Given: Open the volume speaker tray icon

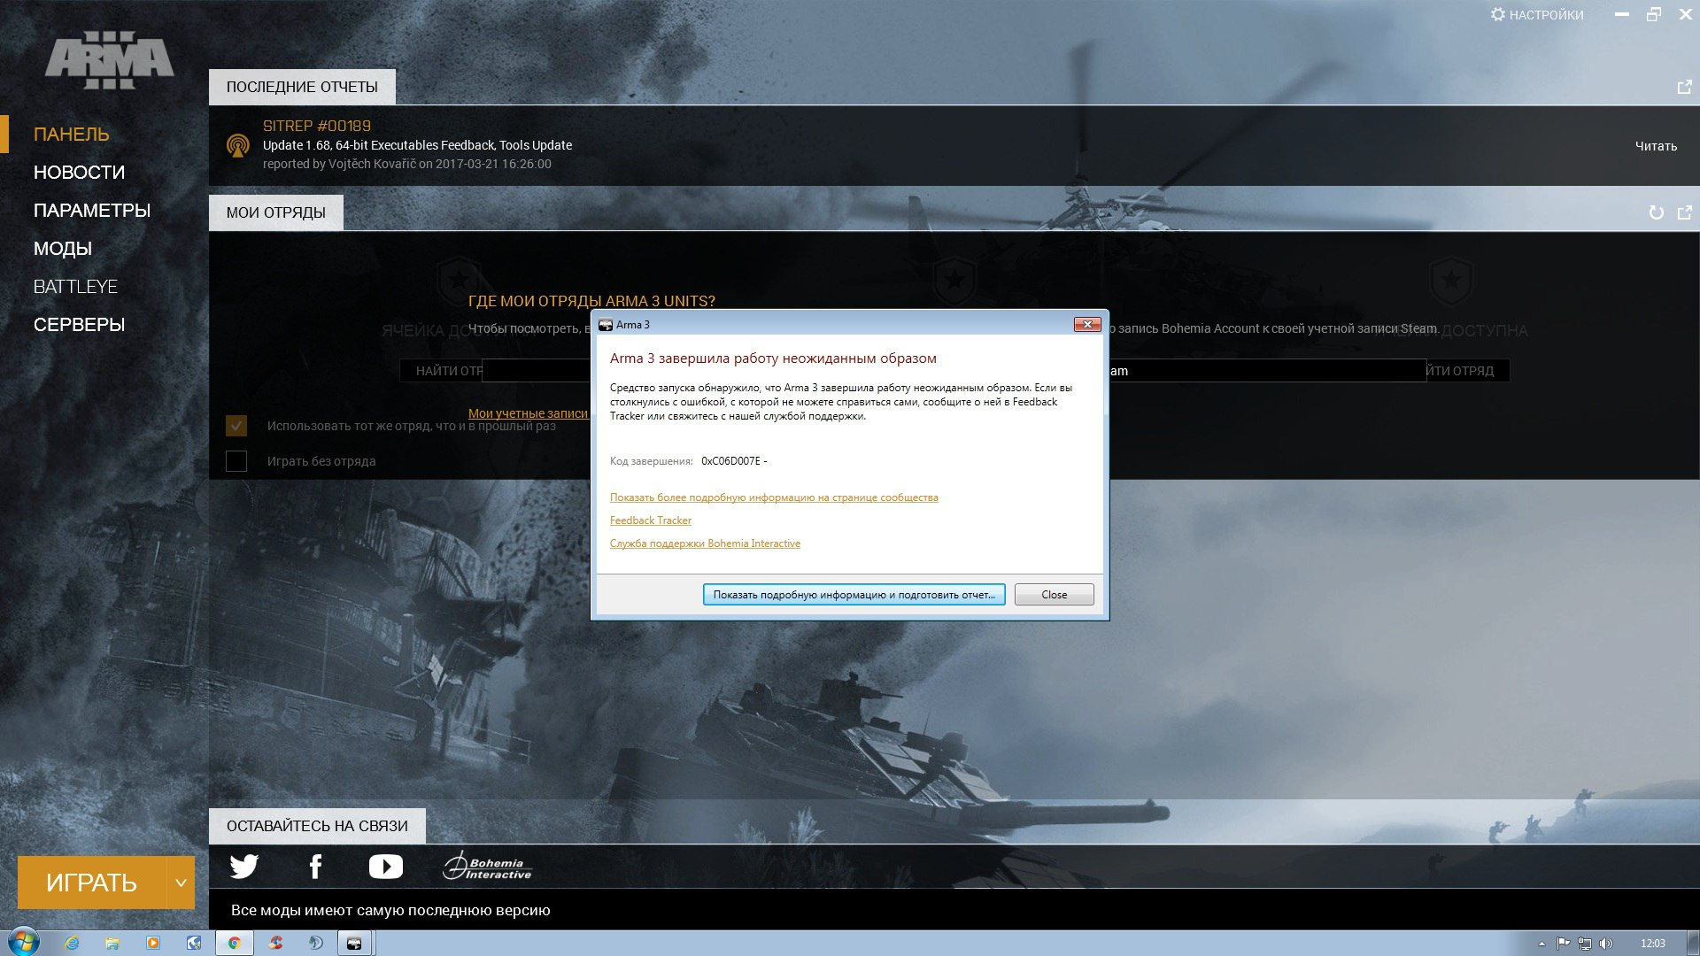Looking at the screenshot, I should [x=1606, y=944].
